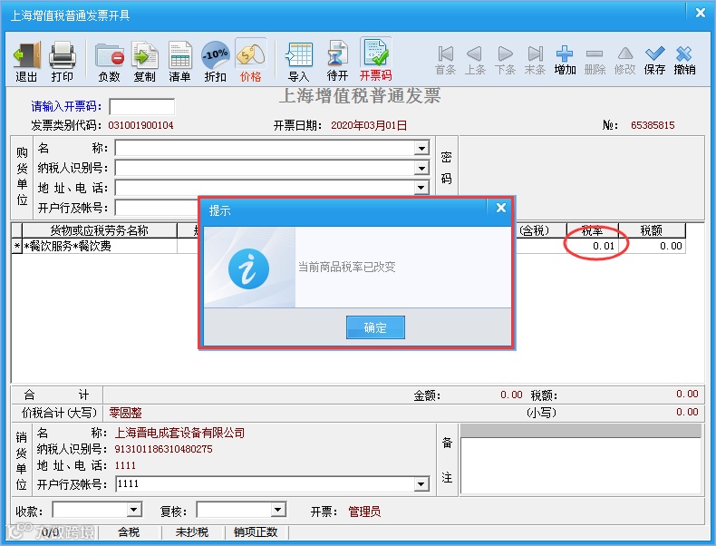Close the invoice window
Image resolution: width=716 pixels, height=546 pixels.
click(701, 13)
